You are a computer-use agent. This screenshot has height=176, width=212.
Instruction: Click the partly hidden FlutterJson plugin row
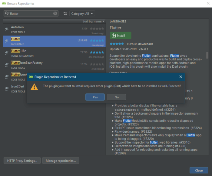tap(15, 77)
